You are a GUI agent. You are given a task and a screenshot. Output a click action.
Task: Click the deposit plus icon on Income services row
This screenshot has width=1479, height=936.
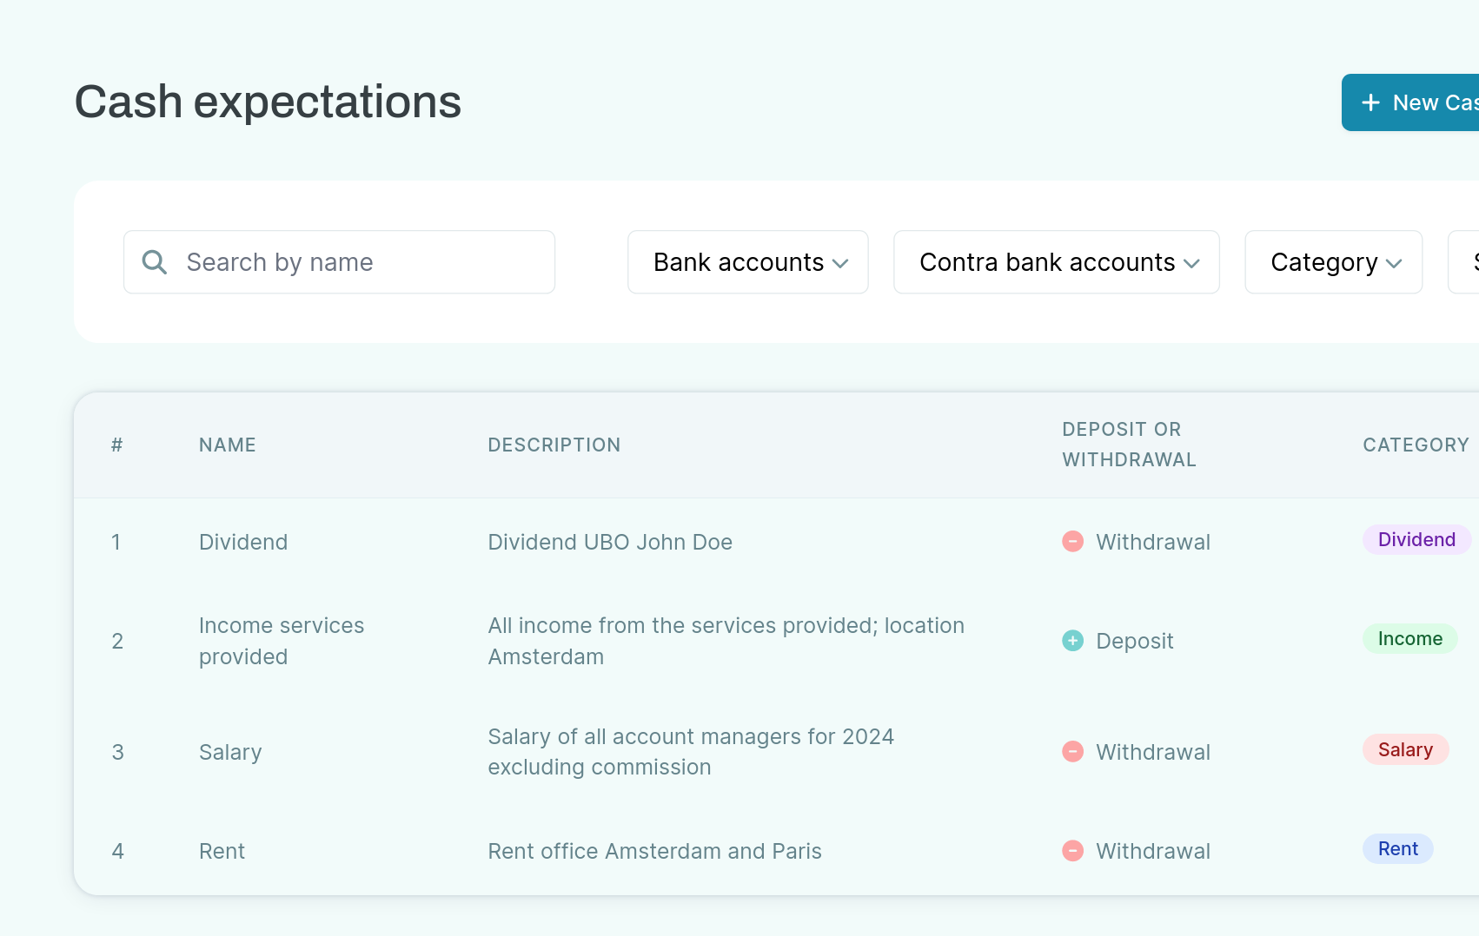click(1072, 641)
